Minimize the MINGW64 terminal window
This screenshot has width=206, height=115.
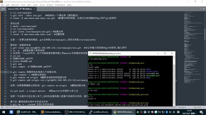[x=158, y=53]
